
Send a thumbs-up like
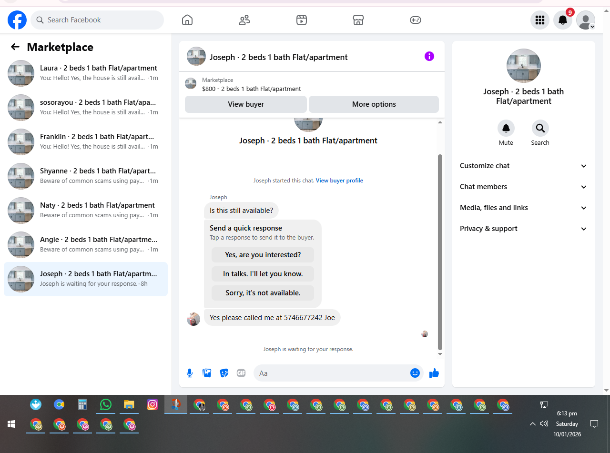coord(434,373)
